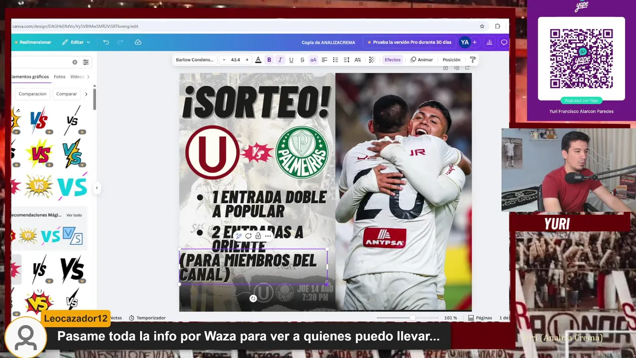This screenshot has width=636, height=358.
Task: Open the 101 % zoom menu
Action: (x=451, y=318)
